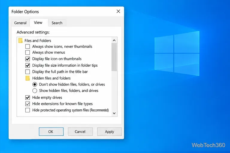Select the View tab
This screenshot has width=230, height=153.
[38, 22]
